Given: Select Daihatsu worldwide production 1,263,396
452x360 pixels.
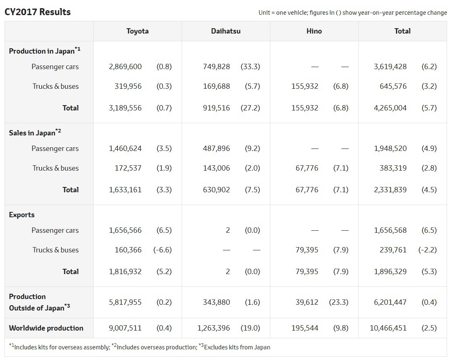Looking at the screenshot, I should coord(214,328).
